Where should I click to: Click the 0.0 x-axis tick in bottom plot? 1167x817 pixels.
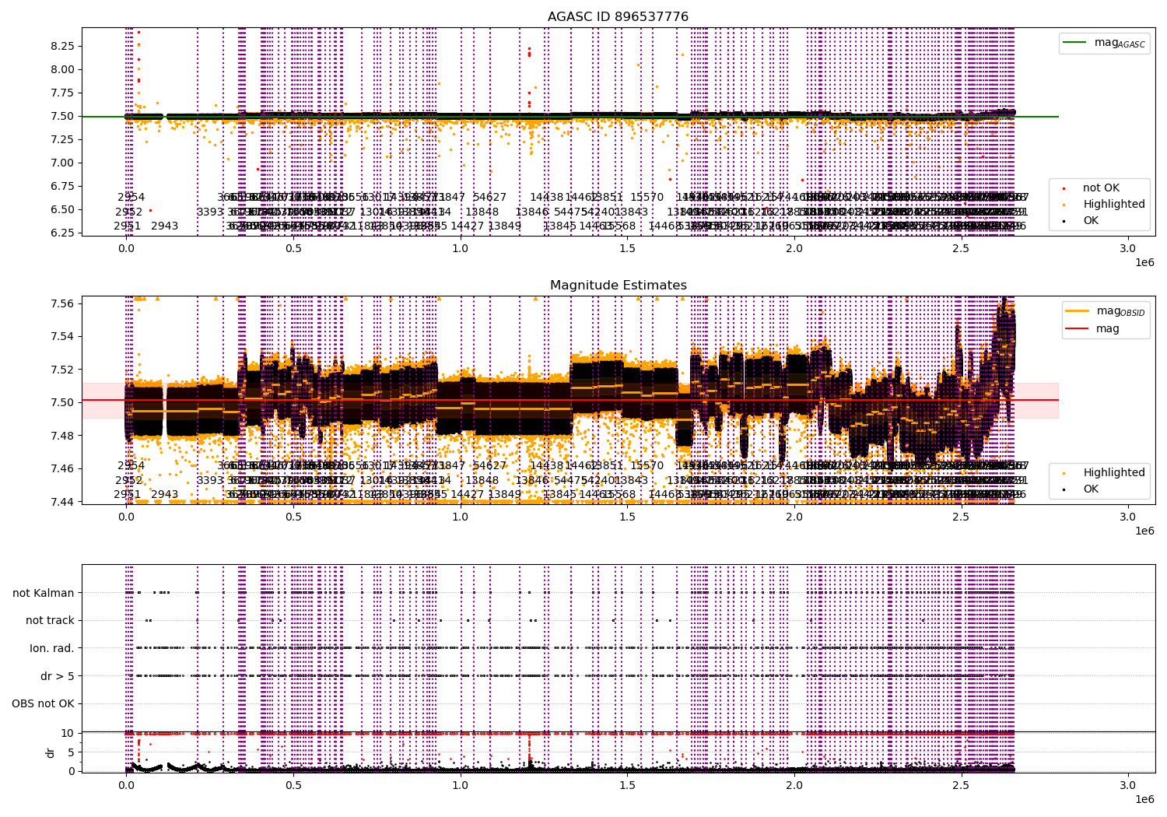(x=126, y=785)
